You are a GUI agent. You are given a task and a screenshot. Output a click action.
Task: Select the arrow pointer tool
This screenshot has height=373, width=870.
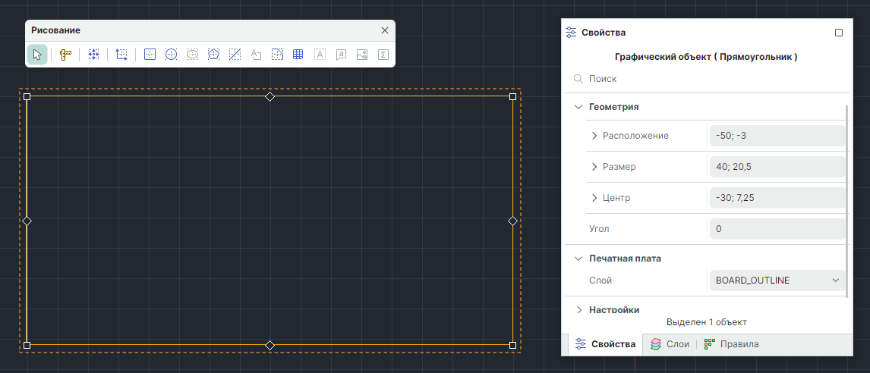coord(36,55)
